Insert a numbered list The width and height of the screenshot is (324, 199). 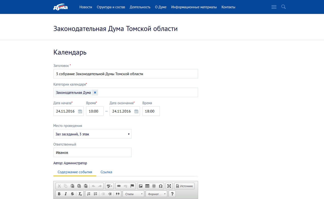(89, 194)
